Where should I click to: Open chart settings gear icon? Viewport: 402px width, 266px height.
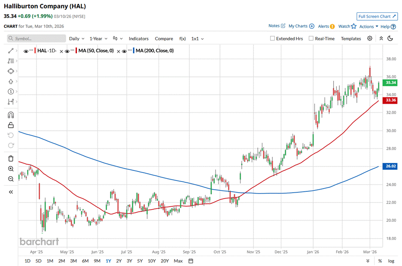tap(370, 39)
